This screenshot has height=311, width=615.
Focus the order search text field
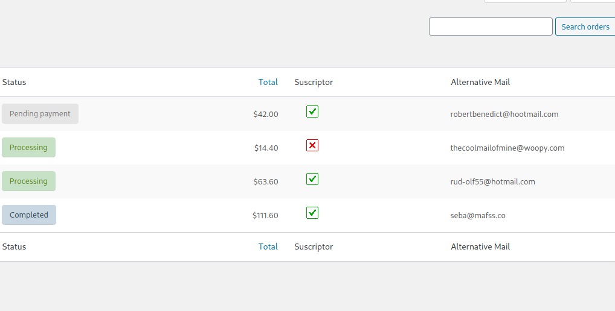pos(491,27)
